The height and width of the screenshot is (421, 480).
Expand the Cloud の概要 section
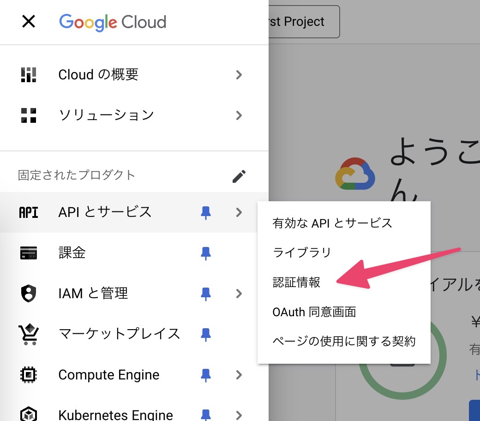[239, 75]
